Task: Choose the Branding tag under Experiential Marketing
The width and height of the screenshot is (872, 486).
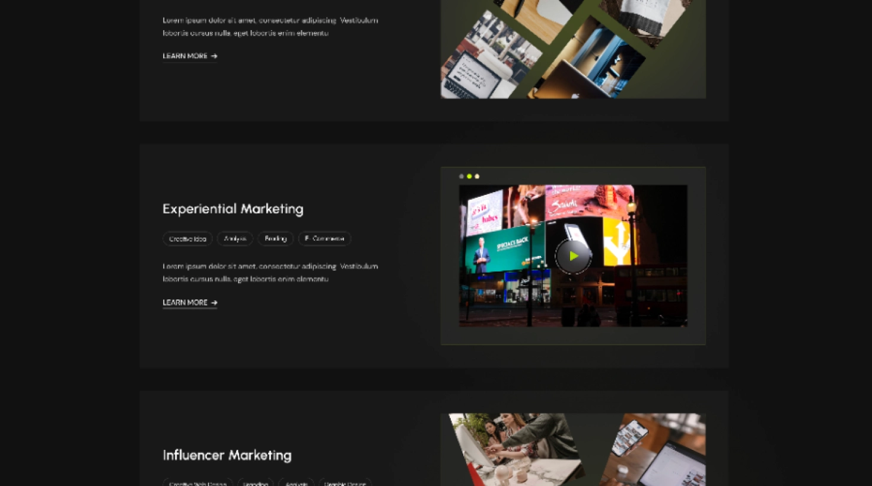Action: 275,239
